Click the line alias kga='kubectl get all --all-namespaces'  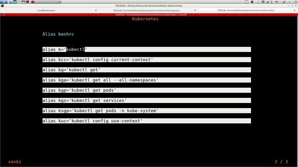tap(147, 80)
